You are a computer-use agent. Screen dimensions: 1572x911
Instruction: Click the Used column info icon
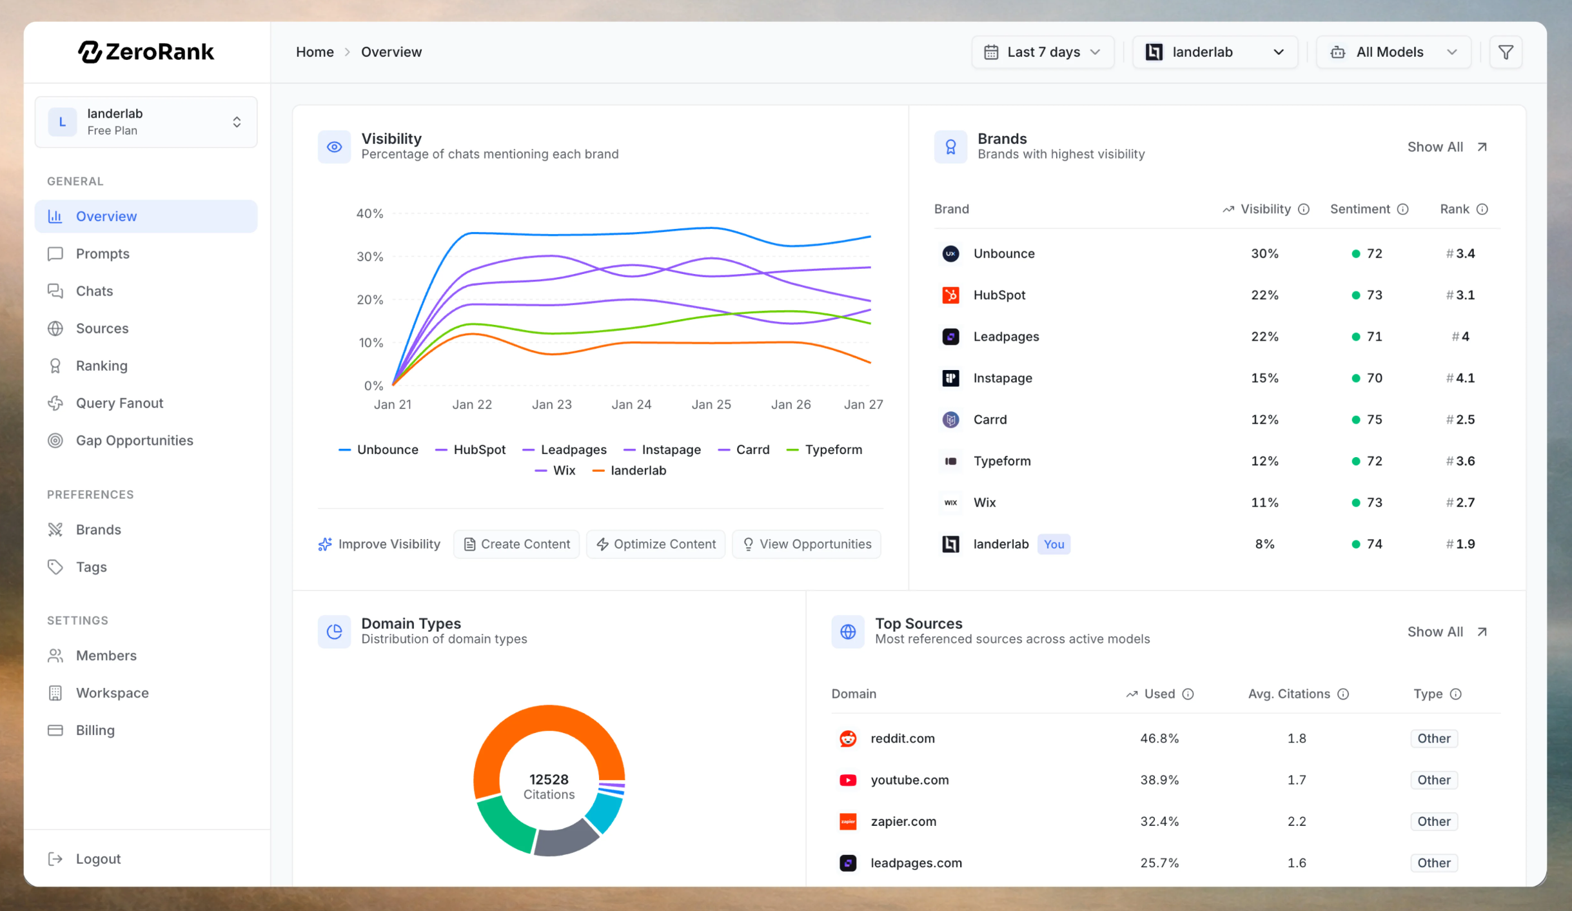1188,694
